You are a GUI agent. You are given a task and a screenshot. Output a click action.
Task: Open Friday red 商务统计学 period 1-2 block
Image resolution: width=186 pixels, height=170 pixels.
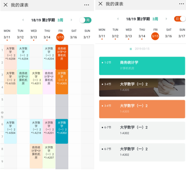pyautogui.click(x=62, y=57)
